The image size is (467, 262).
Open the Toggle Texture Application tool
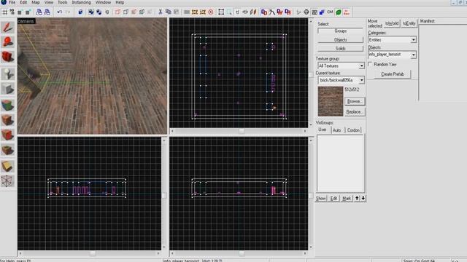click(8, 105)
